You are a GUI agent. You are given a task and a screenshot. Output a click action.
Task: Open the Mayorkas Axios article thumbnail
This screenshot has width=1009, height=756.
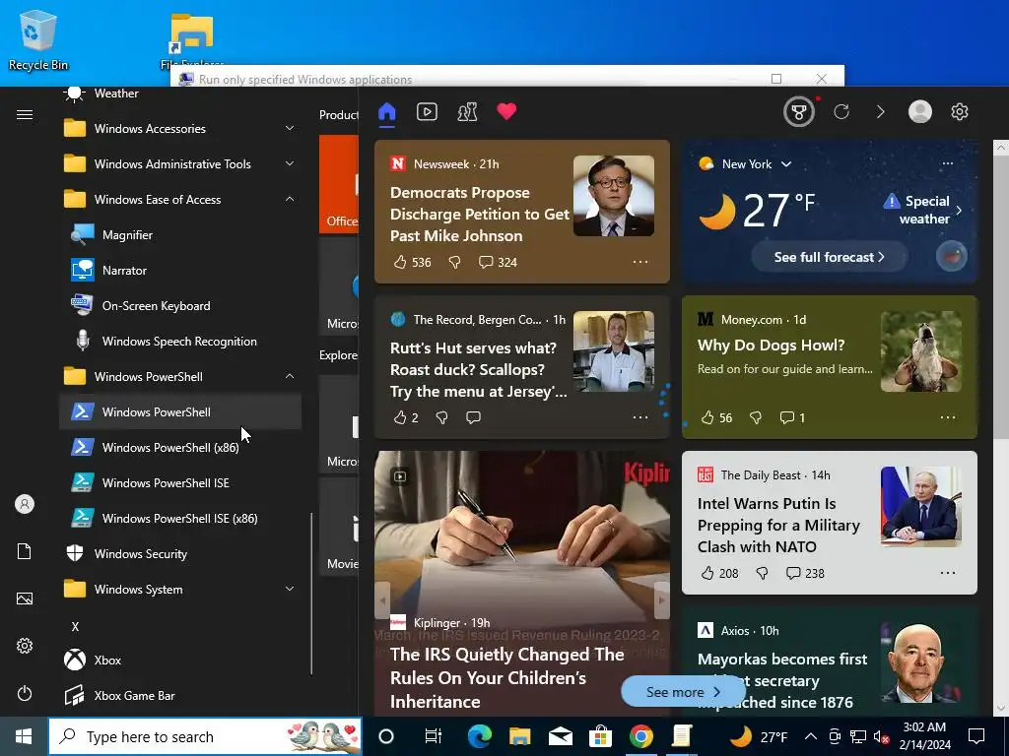(921, 663)
